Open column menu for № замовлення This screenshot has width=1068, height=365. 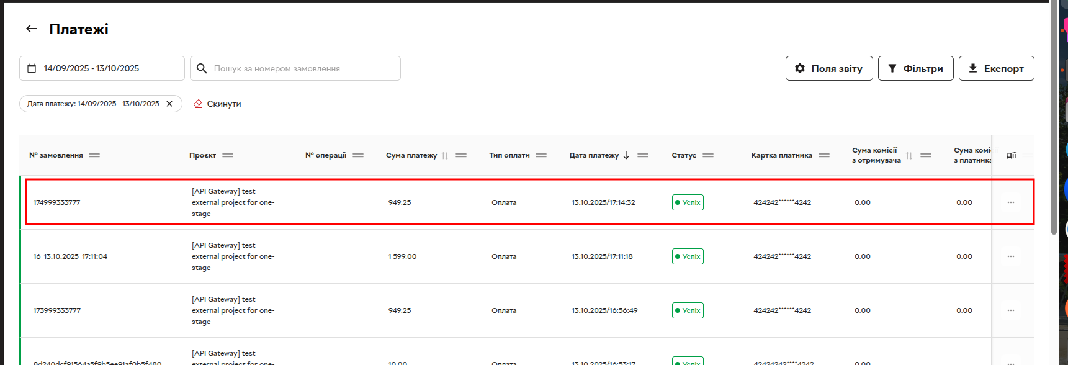94,155
